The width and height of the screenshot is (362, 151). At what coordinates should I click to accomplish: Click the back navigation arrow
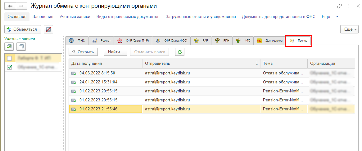(10, 6)
